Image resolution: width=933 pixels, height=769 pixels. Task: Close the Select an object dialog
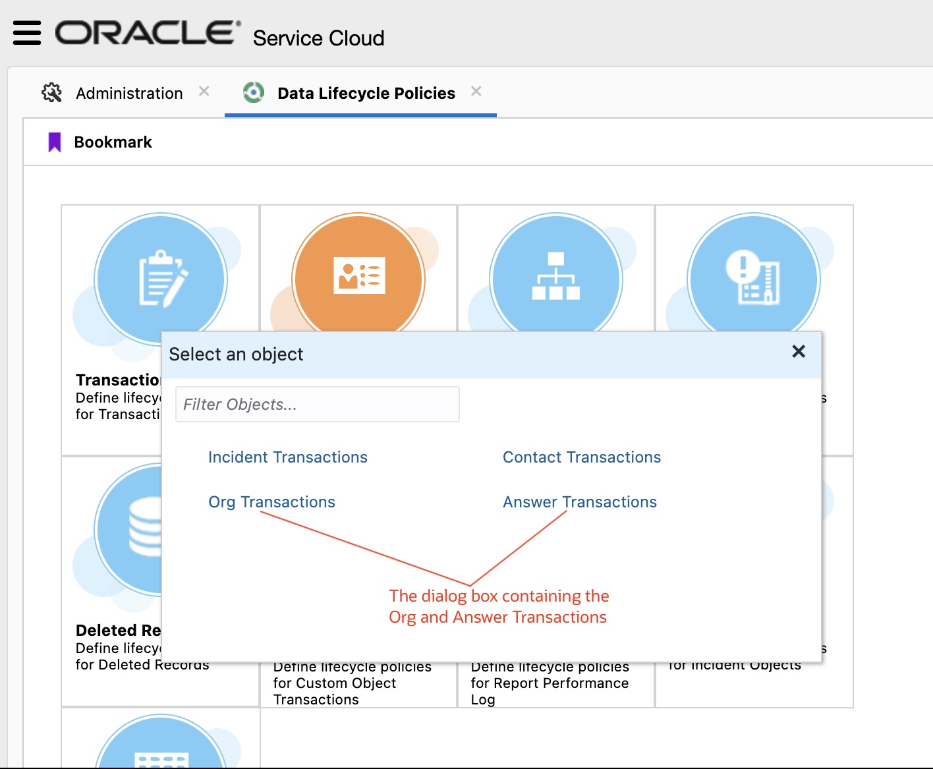tap(799, 351)
